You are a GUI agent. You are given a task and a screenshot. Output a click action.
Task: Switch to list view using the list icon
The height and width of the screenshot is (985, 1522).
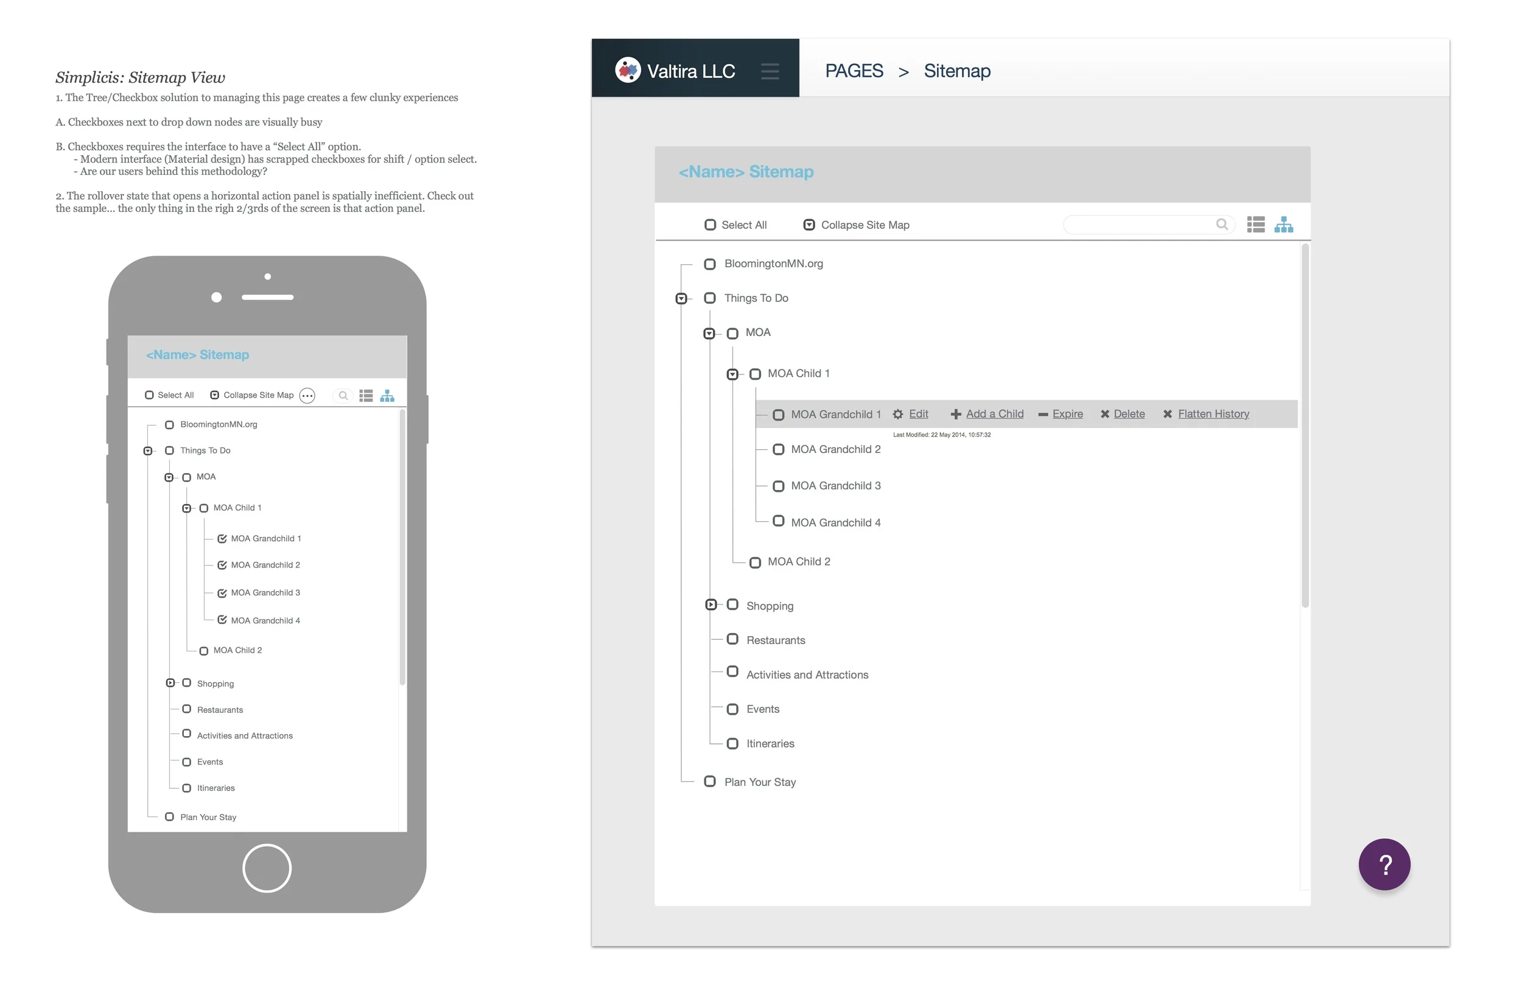pyautogui.click(x=1255, y=225)
